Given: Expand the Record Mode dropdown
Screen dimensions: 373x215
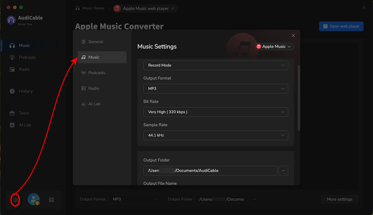Looking at the screenshot, I should click(x=215, y=65).
